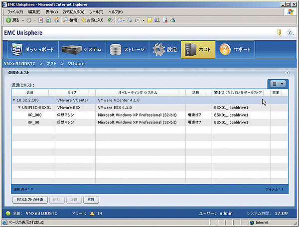Open the ダッシュボード dashboard section

click(33, 50)
